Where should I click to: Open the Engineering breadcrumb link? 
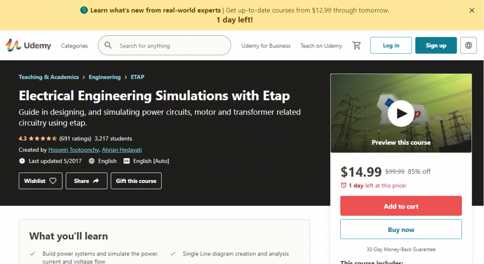click(x=104, y=77)
